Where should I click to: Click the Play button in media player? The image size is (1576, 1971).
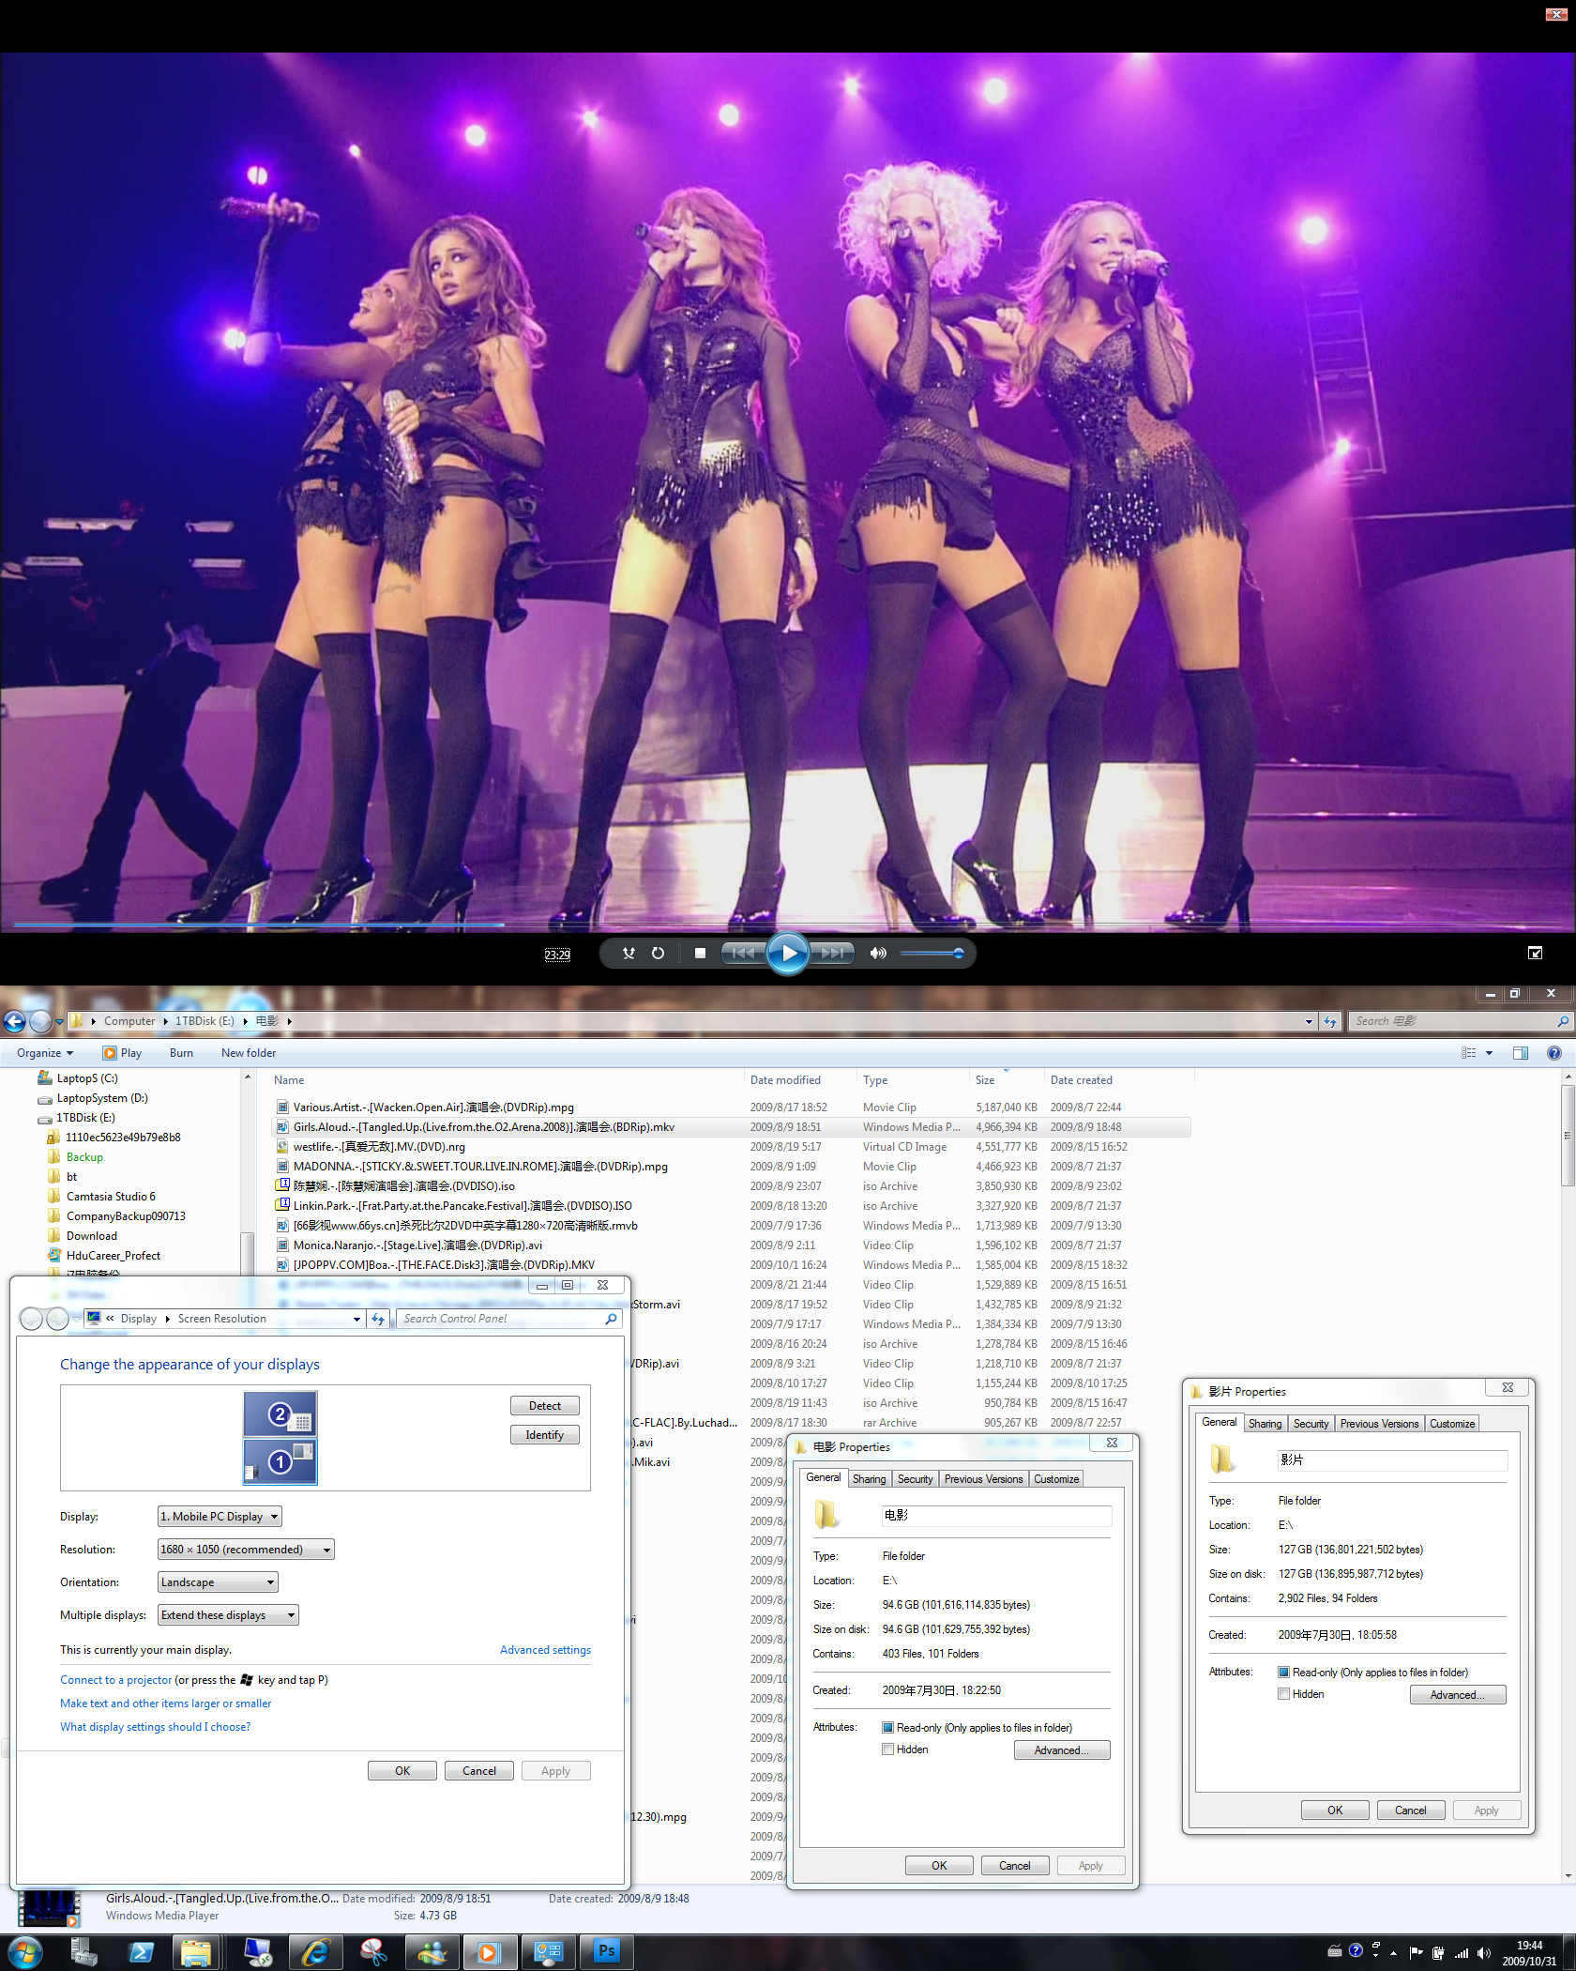[788, 953]
